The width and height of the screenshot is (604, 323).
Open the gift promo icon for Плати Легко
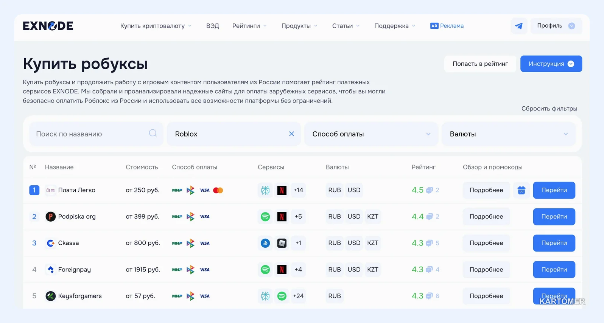click(521, 190)
